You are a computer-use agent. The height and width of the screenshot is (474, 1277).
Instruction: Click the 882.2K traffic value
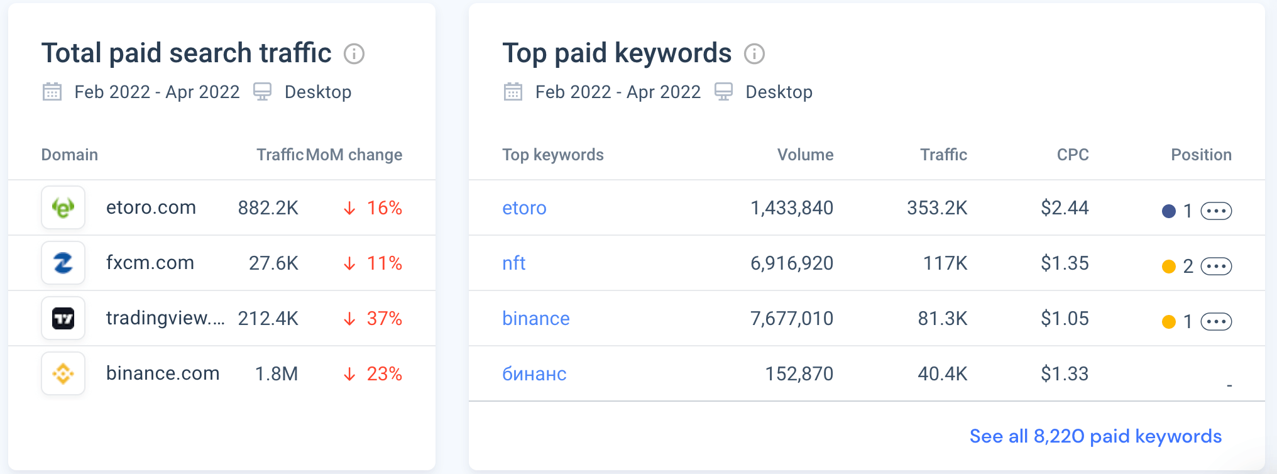(x=268, y=208)
